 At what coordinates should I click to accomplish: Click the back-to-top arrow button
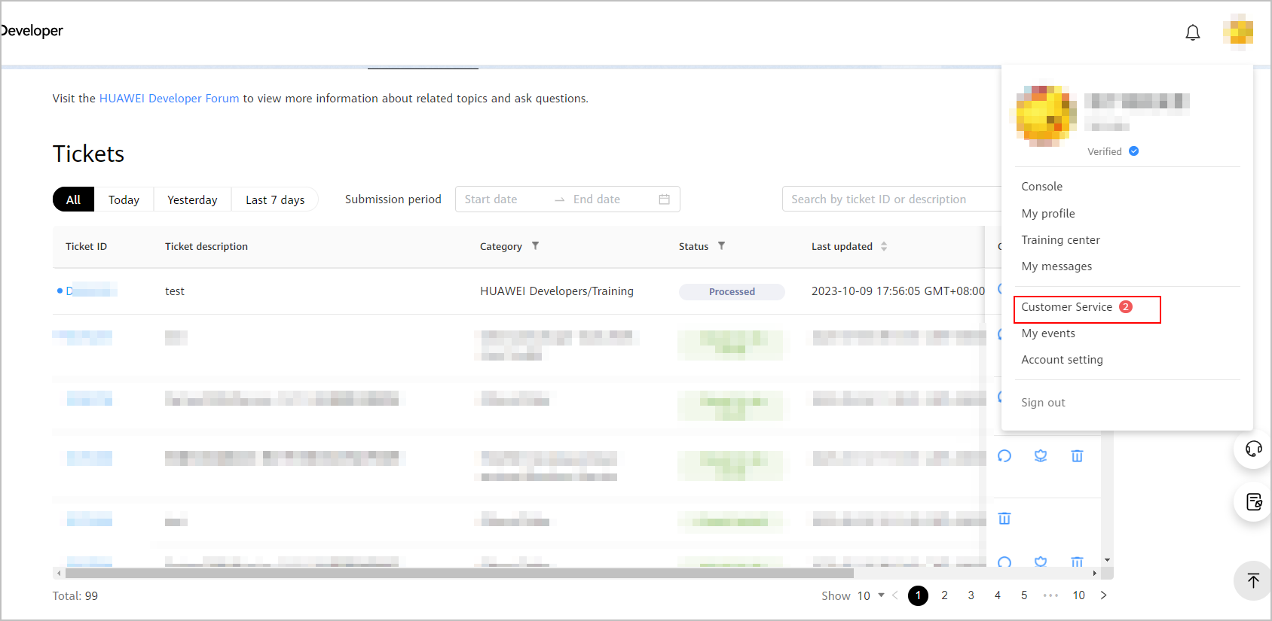coord(1253,580)
